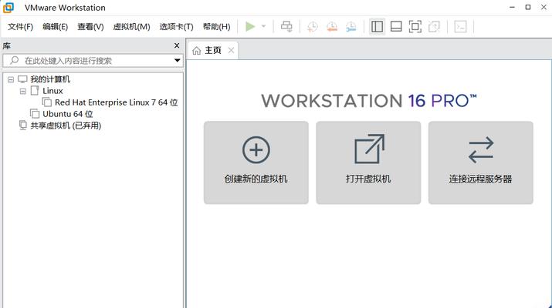Click the two-way arrows remote server icon
This screenshot has height=308, width=552.
pos(481,150)
